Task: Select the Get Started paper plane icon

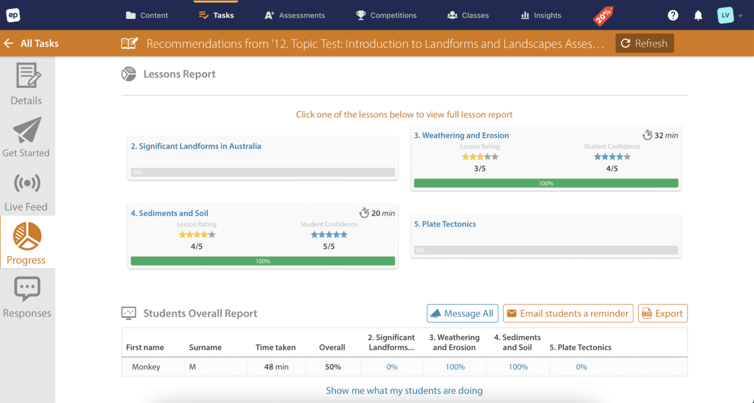Action: click(26, 130)
